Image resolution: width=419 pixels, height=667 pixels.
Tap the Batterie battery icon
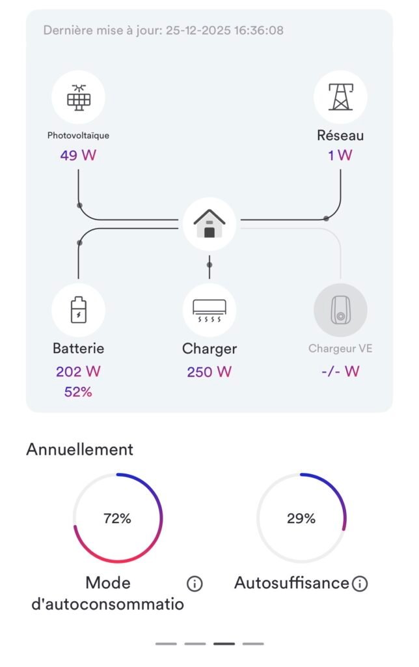pyautogui.click(x=78, y=309)
